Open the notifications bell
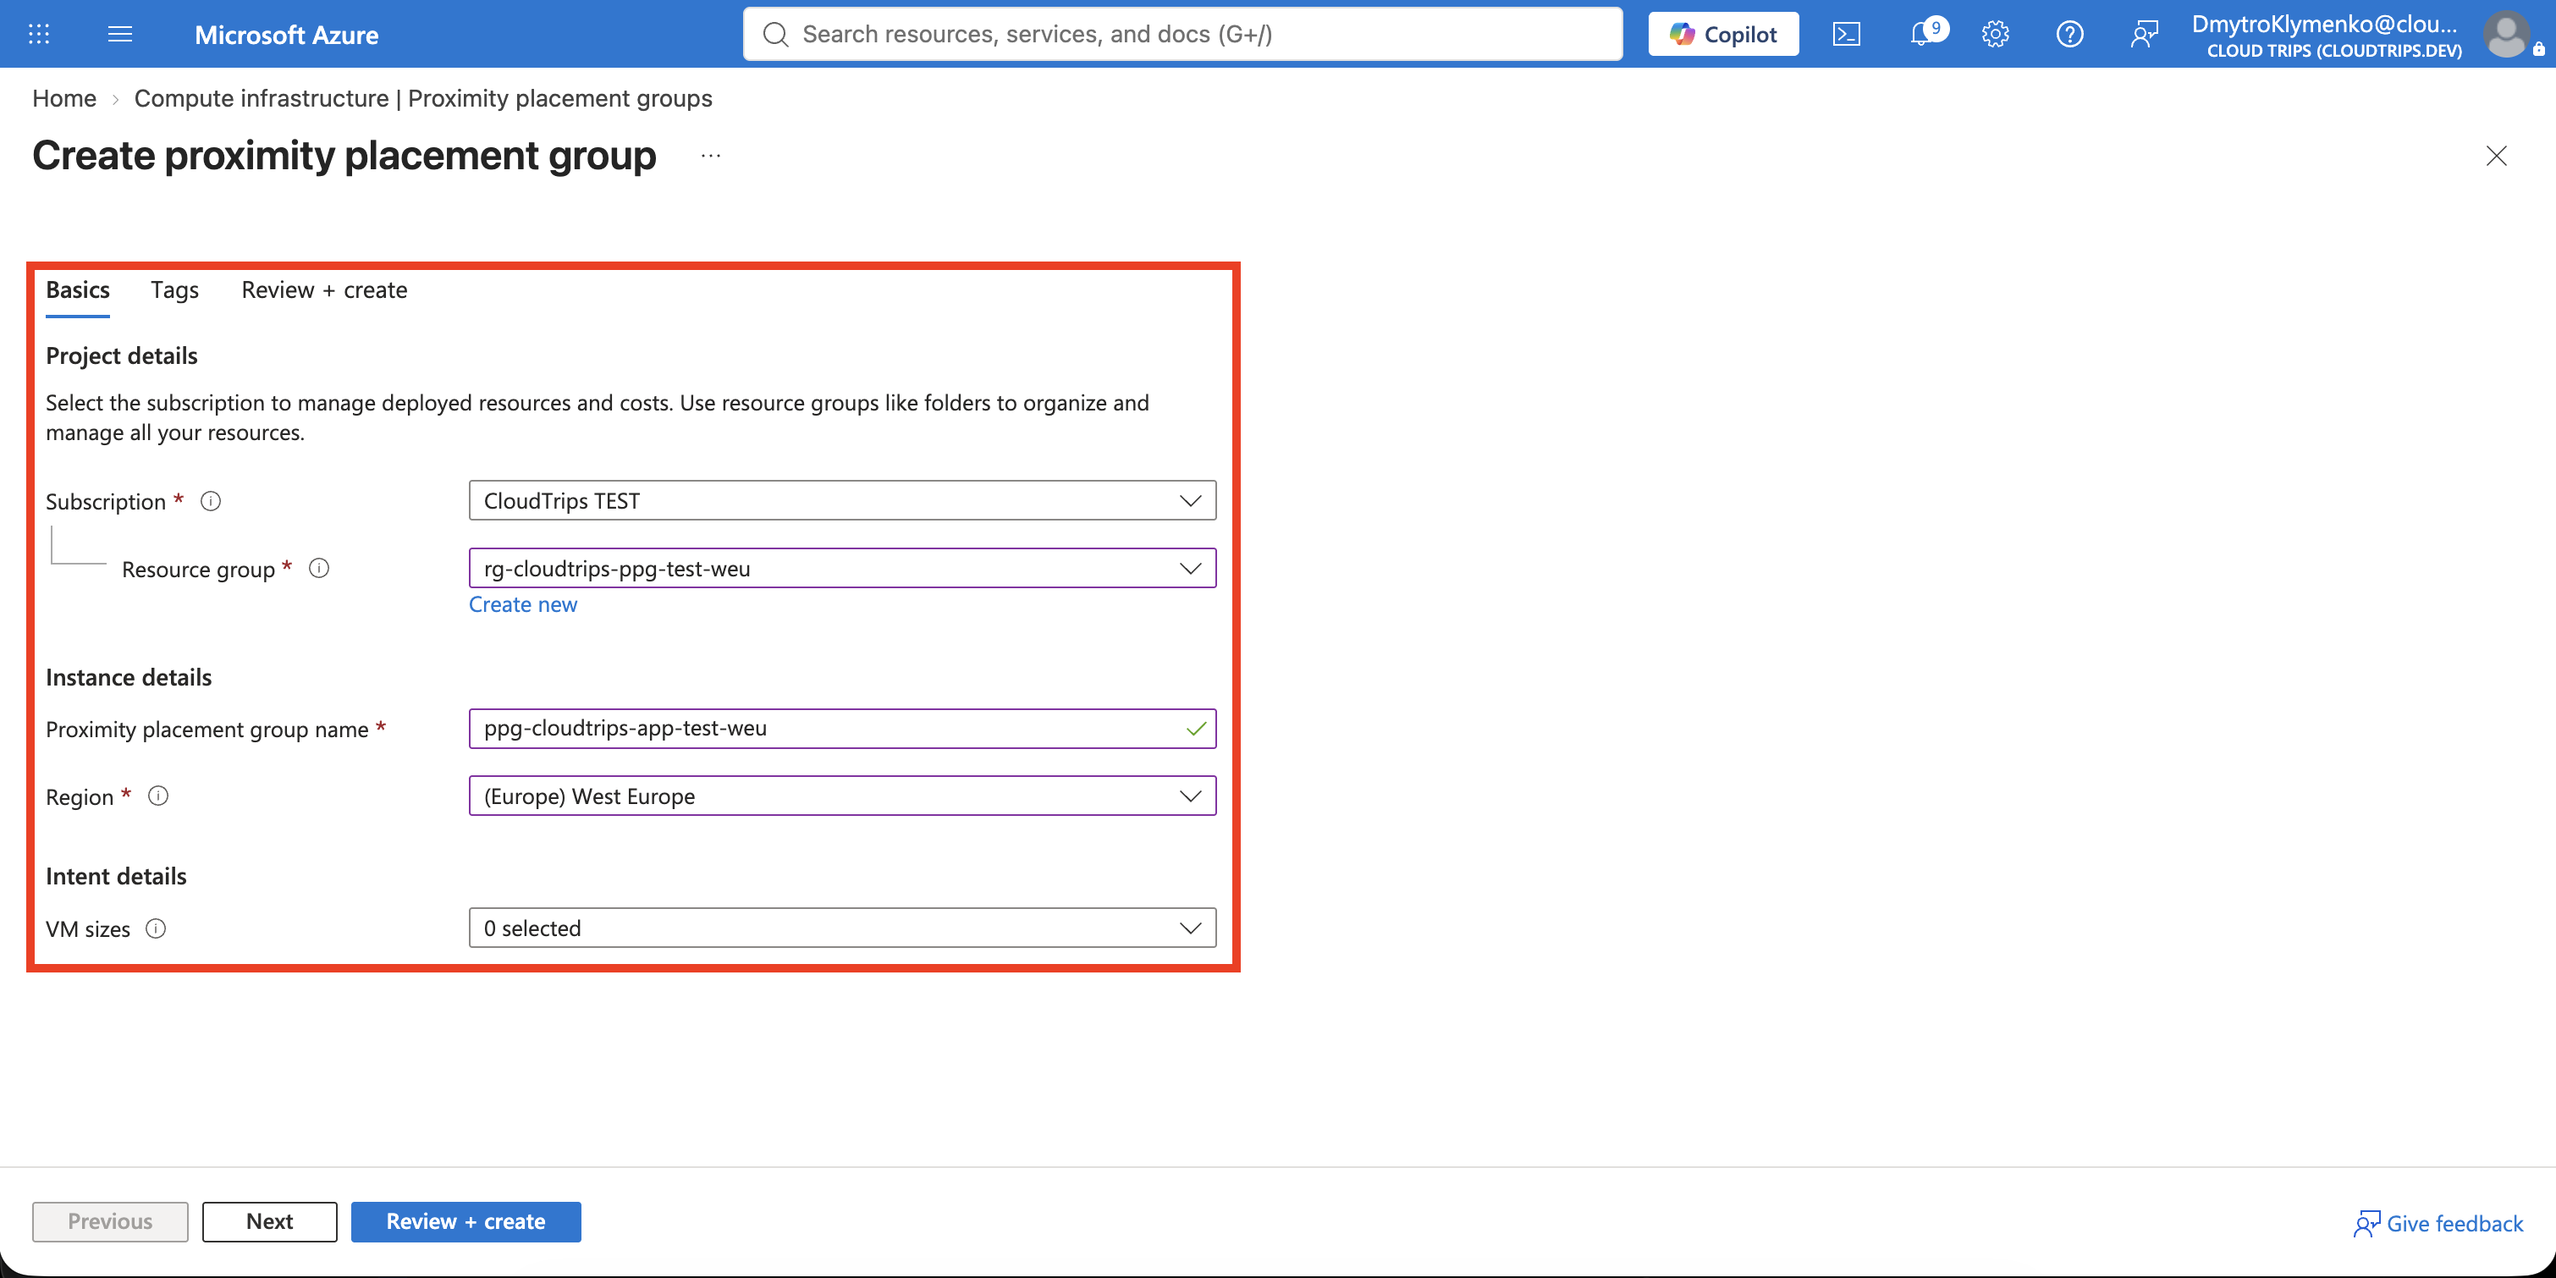This screenshot has height=1278, width=2556. pos(1923,34)
